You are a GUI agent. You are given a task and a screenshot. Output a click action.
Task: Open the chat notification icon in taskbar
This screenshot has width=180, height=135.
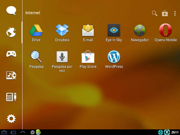pos(32,132)
